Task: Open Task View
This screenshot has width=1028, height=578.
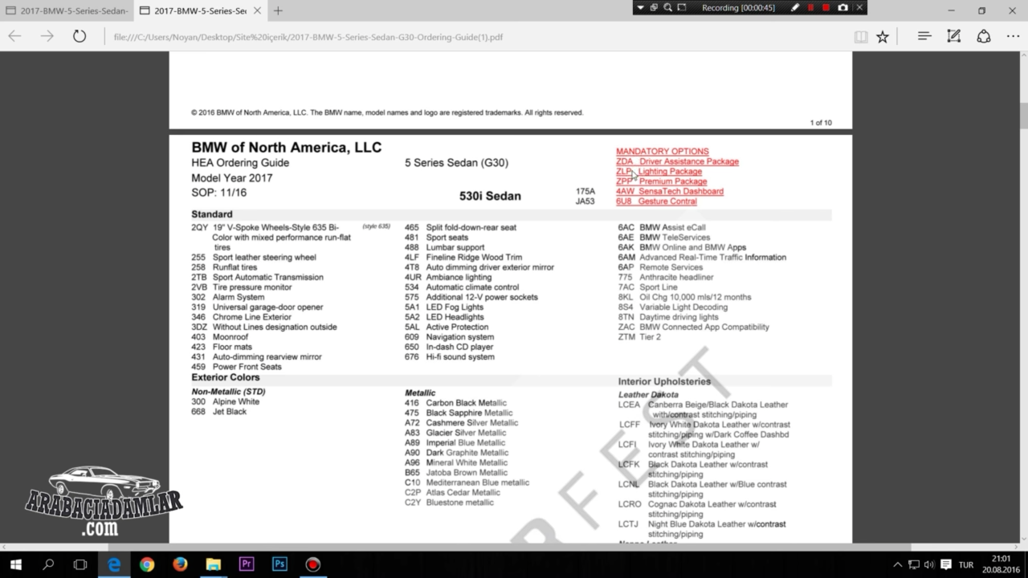Action: 80,564
